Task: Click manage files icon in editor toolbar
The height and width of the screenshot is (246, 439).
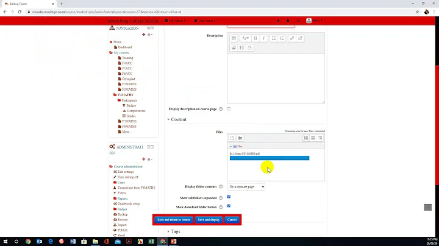Action: click(249, 48)
